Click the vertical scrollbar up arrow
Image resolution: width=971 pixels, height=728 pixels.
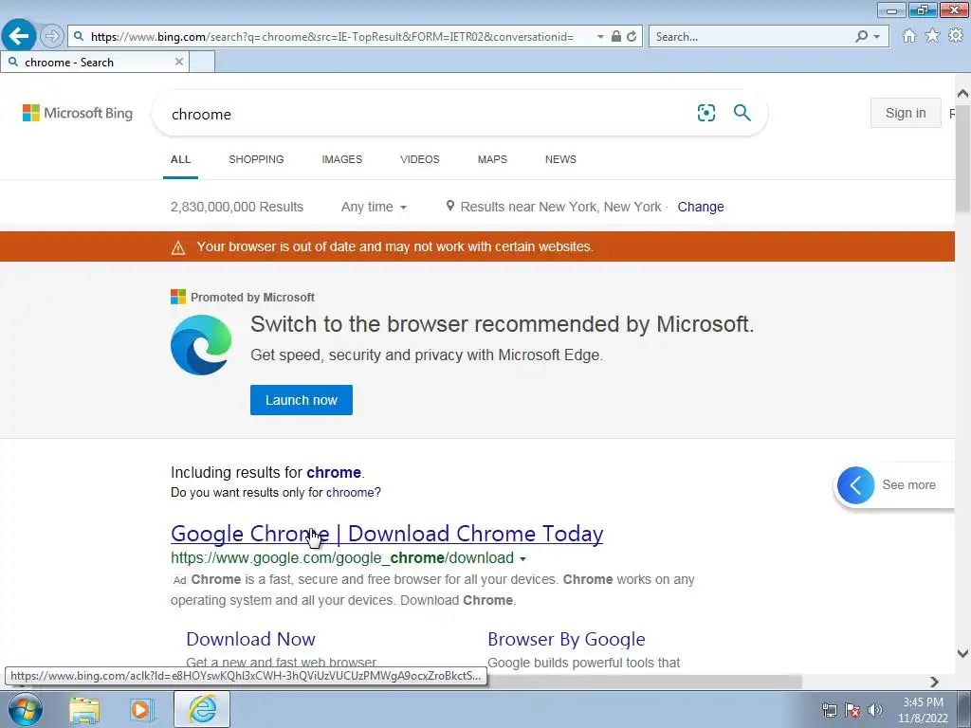(962, 94)
